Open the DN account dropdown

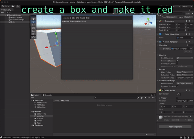tap(5, 6)
